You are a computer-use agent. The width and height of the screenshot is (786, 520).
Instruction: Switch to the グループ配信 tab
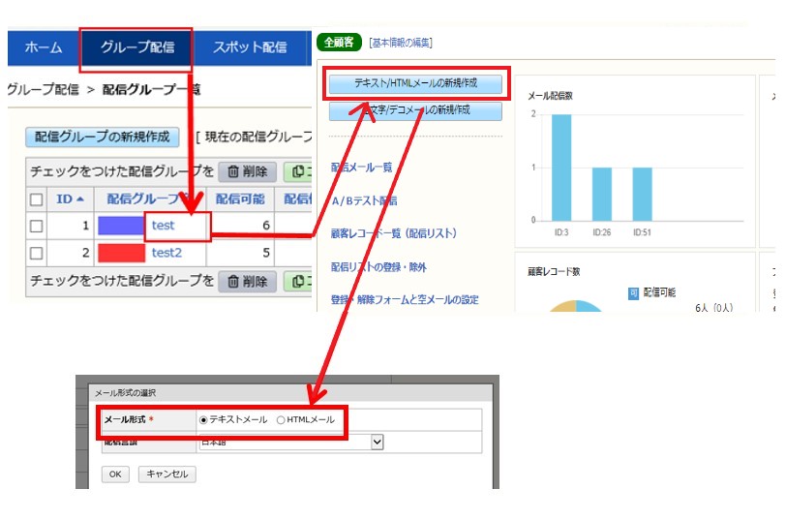coord(136,47)
